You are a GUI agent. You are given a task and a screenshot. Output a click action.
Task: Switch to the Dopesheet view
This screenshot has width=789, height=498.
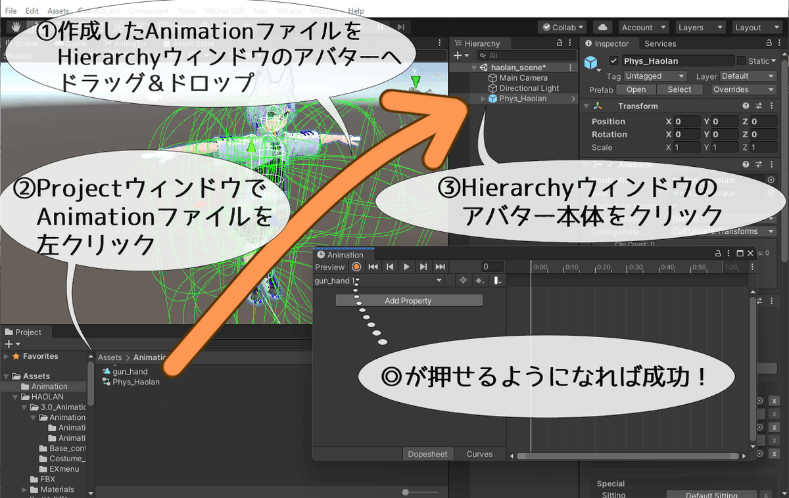click(427, 454)
